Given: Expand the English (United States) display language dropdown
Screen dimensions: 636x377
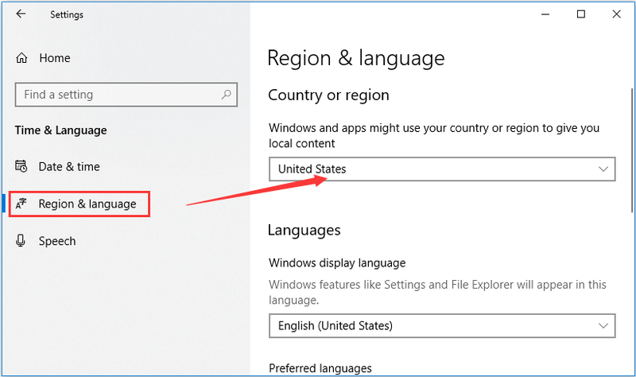Looking at the screenshot, I should point(442,325).
